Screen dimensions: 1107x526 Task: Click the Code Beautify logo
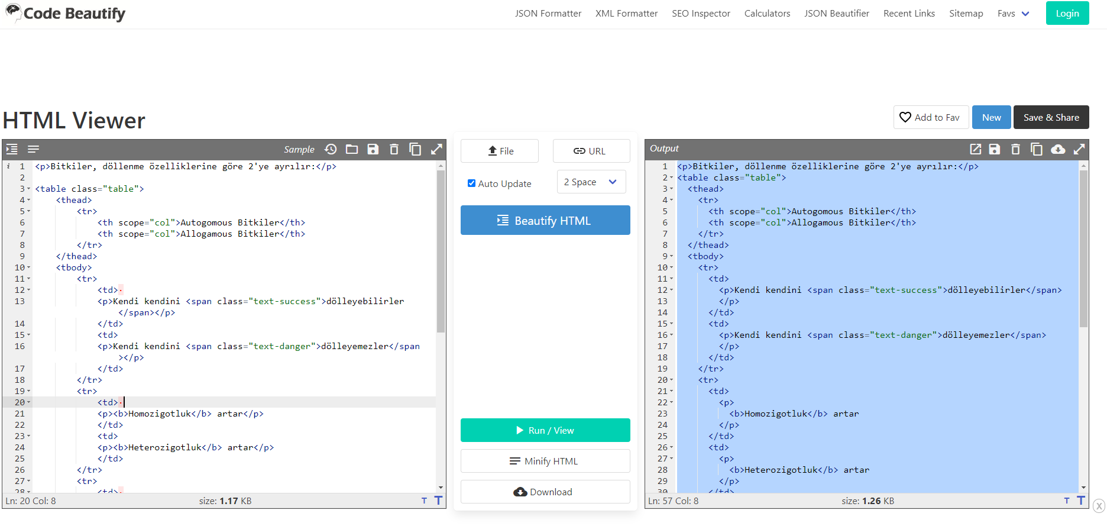pyautogui.click(x=65, y=13)
